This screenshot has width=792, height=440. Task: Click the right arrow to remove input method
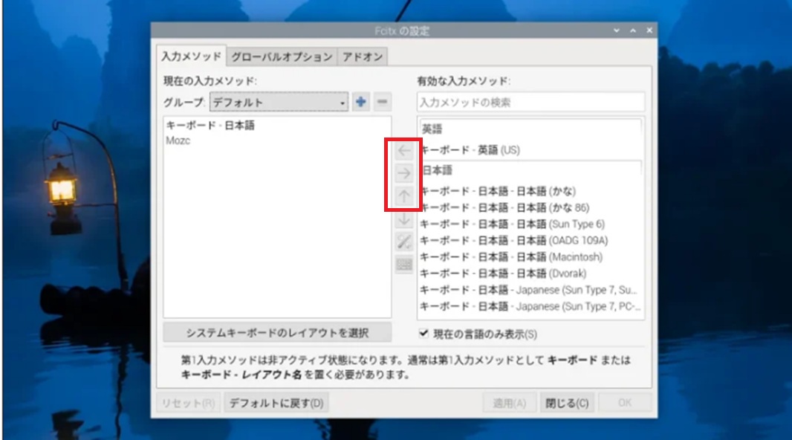pyautogui.click(x=404, y=174)
